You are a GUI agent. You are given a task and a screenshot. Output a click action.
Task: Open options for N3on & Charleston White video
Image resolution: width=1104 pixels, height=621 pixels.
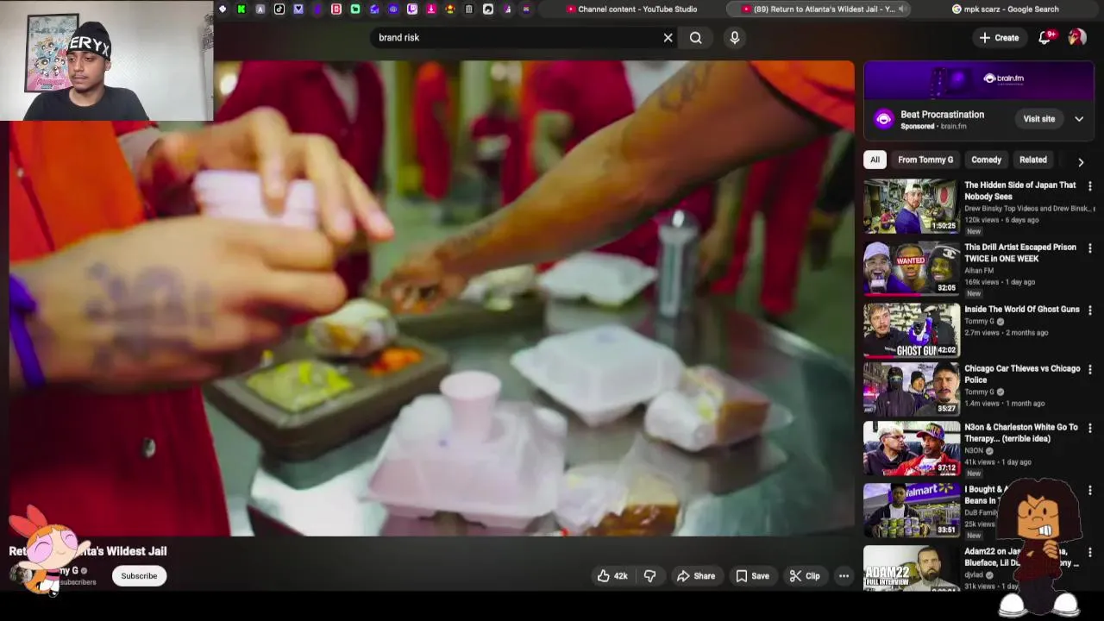pos(1090,429)
